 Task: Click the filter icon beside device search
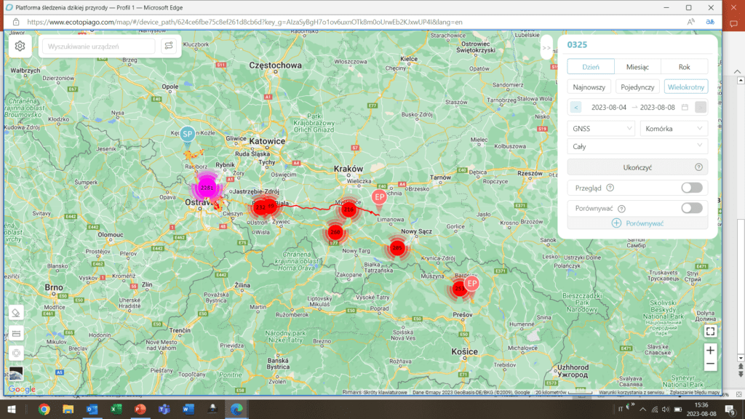[x=169, y=46]
